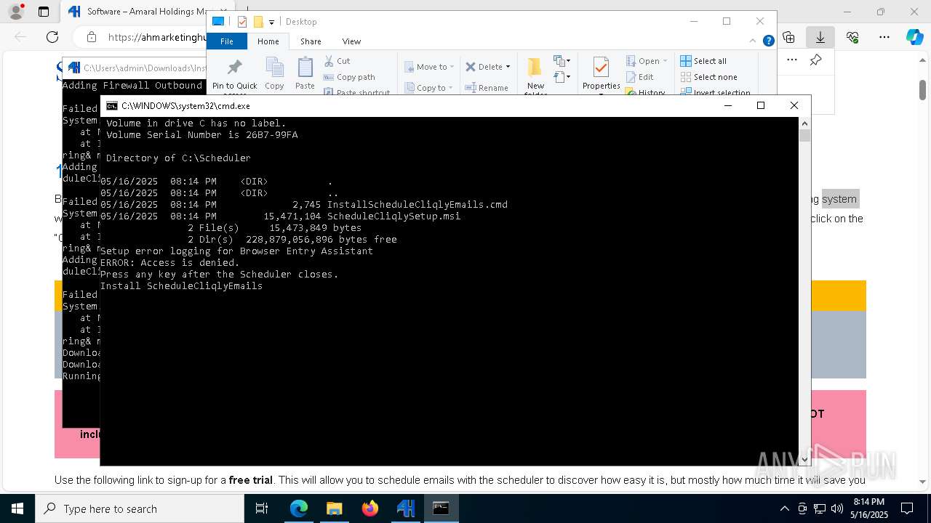Screen dimensions: 931x523
Task: Open Edge Copilot icon
Action: pyautogui.click(x=914, y=37)
